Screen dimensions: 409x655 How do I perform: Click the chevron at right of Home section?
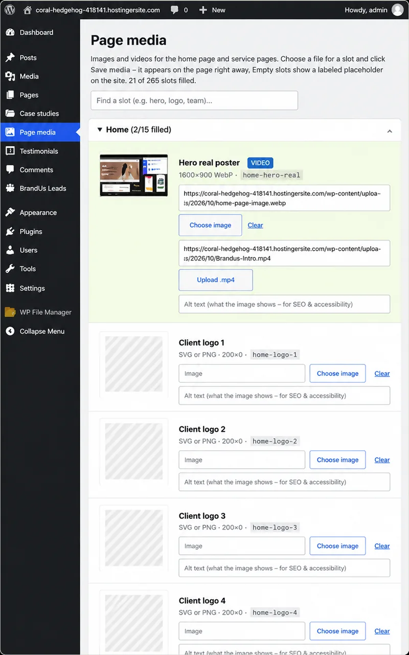tap(390, 132)
